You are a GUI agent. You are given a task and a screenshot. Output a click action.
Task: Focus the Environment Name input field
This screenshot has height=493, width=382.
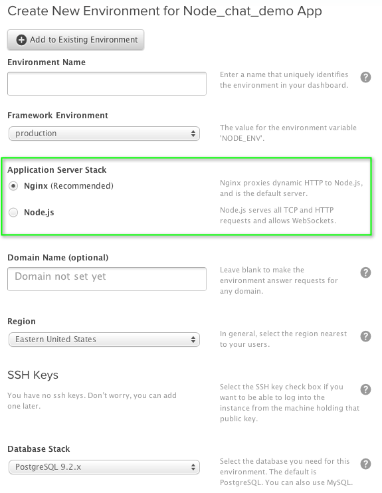coord(107,84)
